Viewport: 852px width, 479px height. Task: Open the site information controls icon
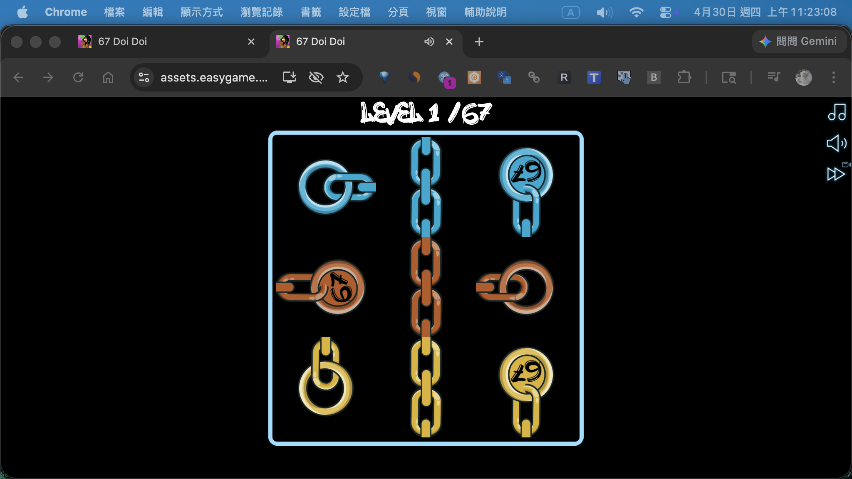144,77
